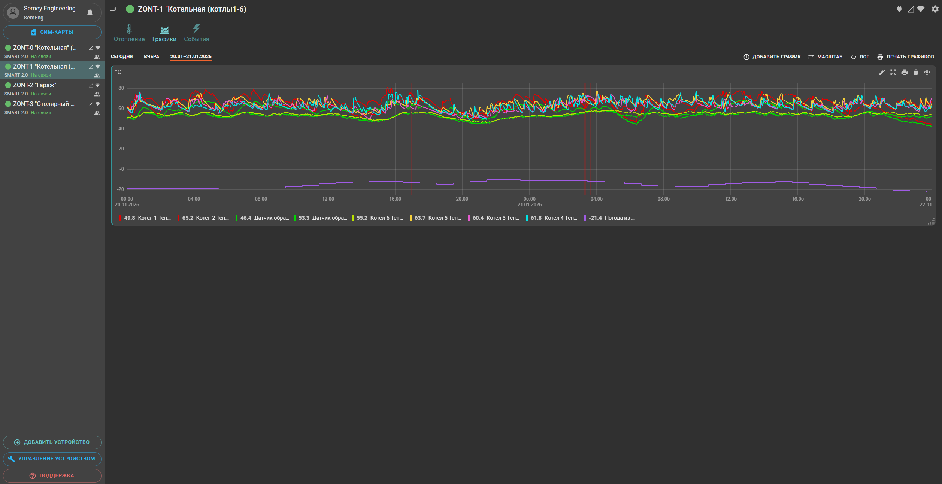This screenshot has height=484, width=942.
Task: Delete the chart with the trash icon
Action: [915, 72]
